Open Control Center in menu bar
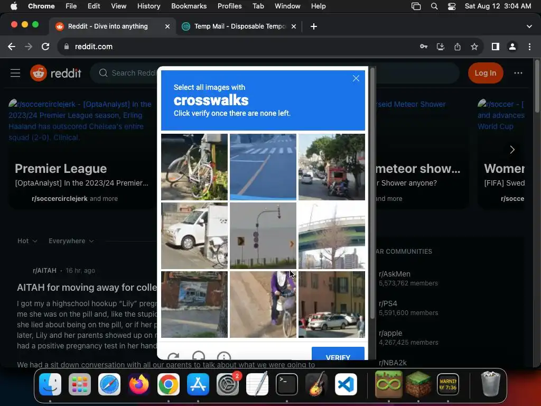The image size is (541, 406). click(x=451, y=6)
